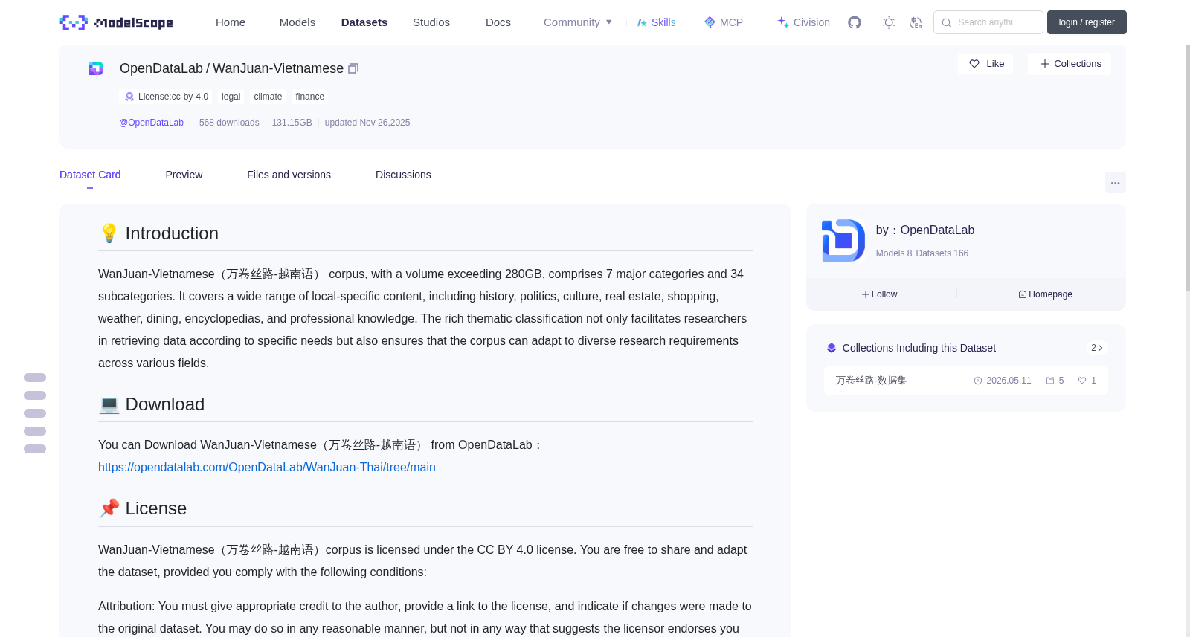Click the Introduction heading
The width and height of the screenshot is (1190, 637).
(172, 233)
